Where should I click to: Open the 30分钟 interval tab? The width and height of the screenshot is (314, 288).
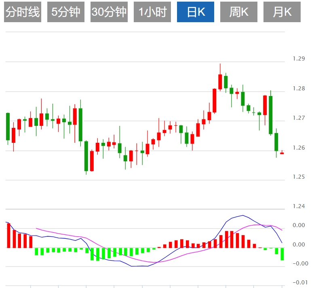point(109,12)
